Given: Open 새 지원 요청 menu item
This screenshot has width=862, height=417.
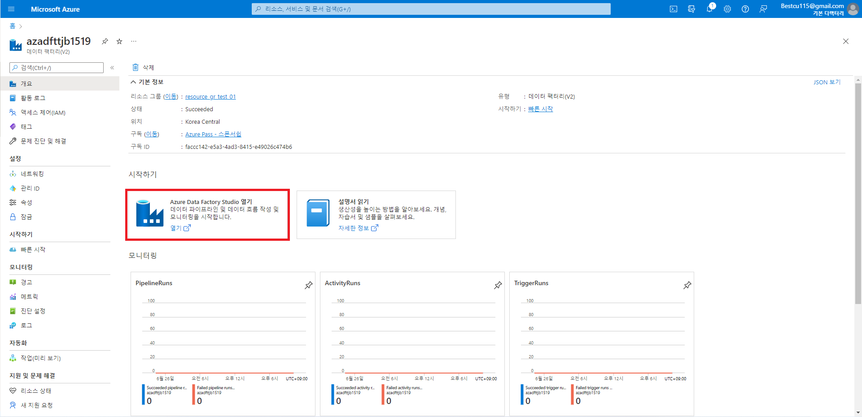Looking at the screenshot, I should coord(60,405).
